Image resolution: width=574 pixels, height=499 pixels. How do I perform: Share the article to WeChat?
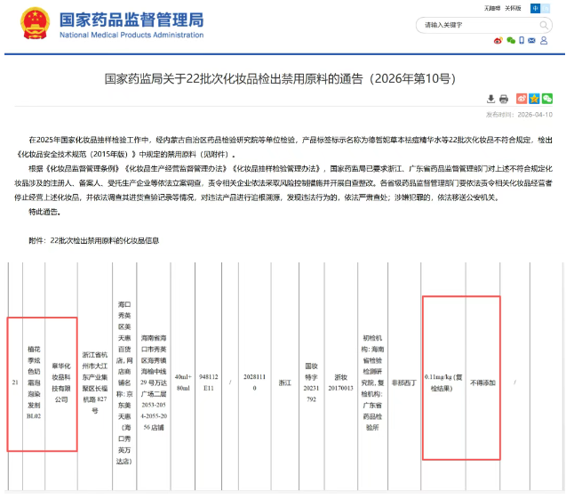pyautogui.click(x=547, y=98)
